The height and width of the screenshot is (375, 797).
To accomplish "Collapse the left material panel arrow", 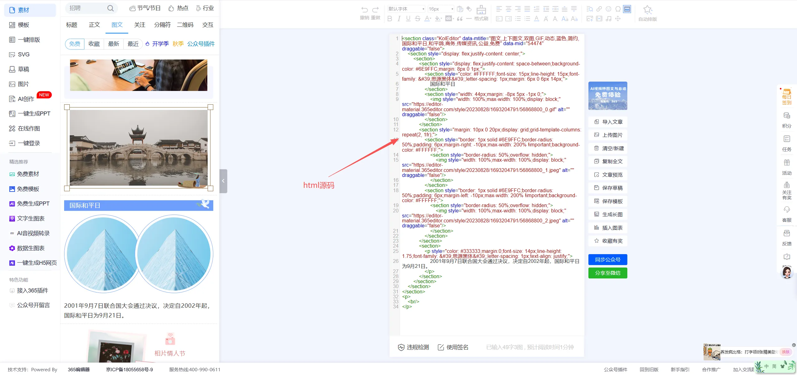I will [x=223, y=181].
